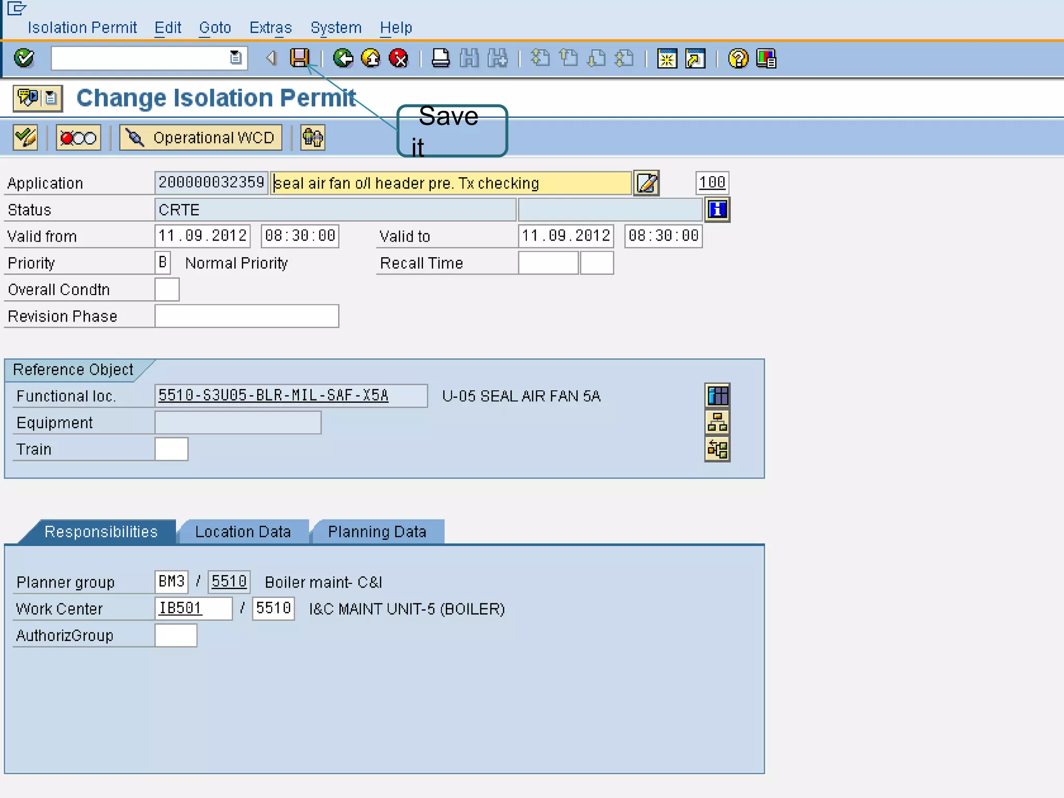Open long text editor for description
This screenshot has height=798, width=1064.
point(647,183)
